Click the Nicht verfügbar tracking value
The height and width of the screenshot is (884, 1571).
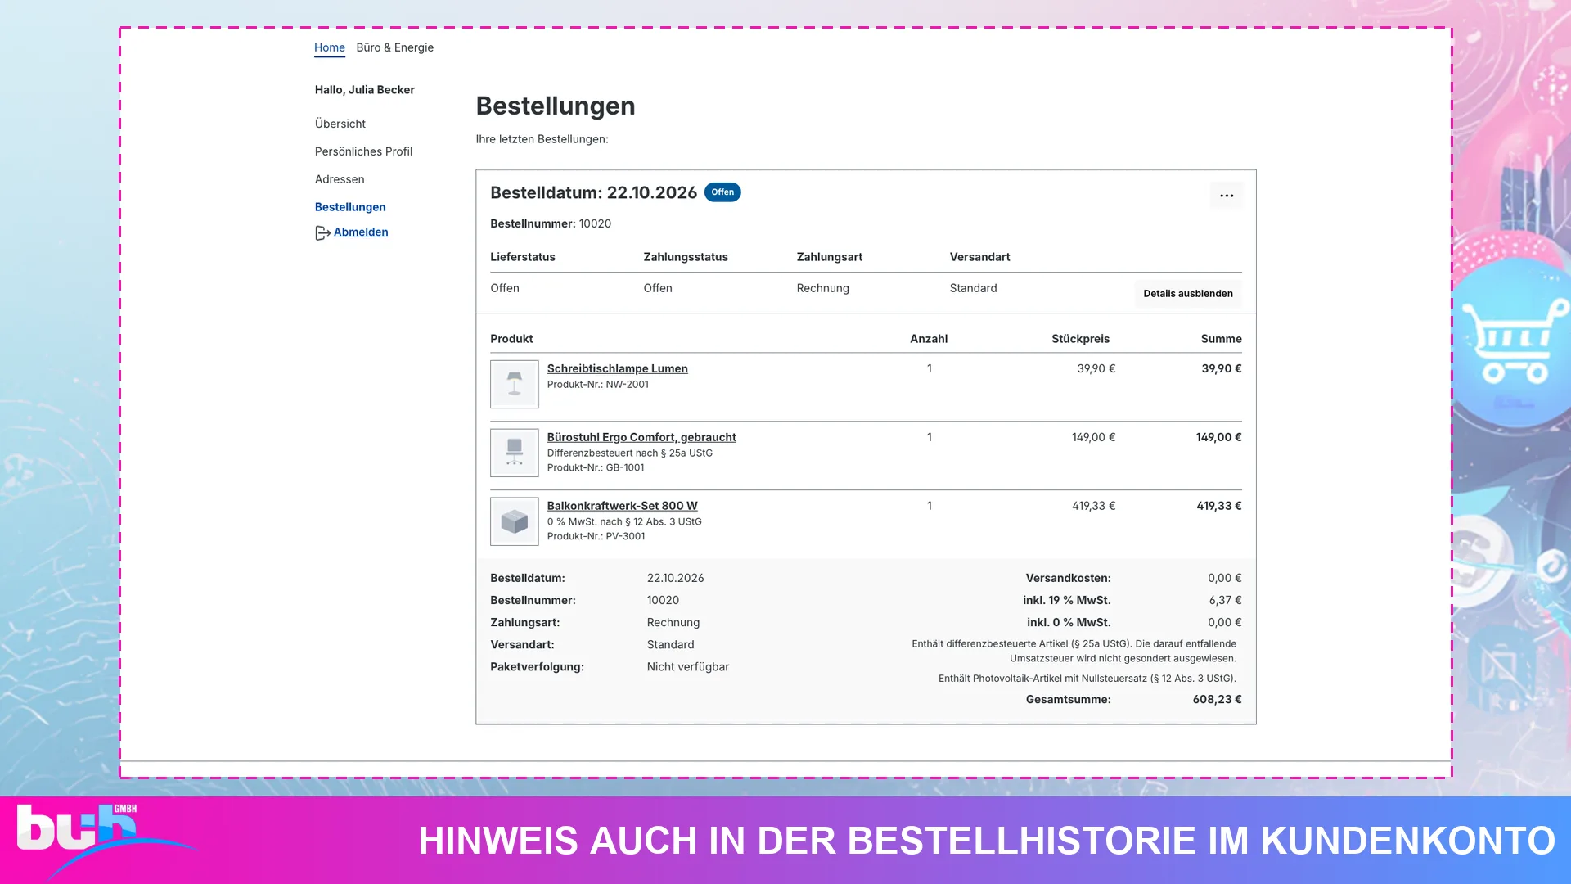pos(687,667)
